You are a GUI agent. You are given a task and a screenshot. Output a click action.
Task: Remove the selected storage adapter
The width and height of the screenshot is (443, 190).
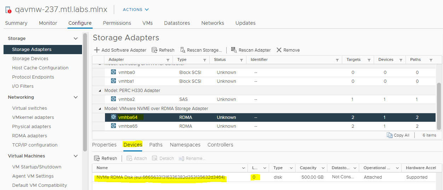pos(288,50)
